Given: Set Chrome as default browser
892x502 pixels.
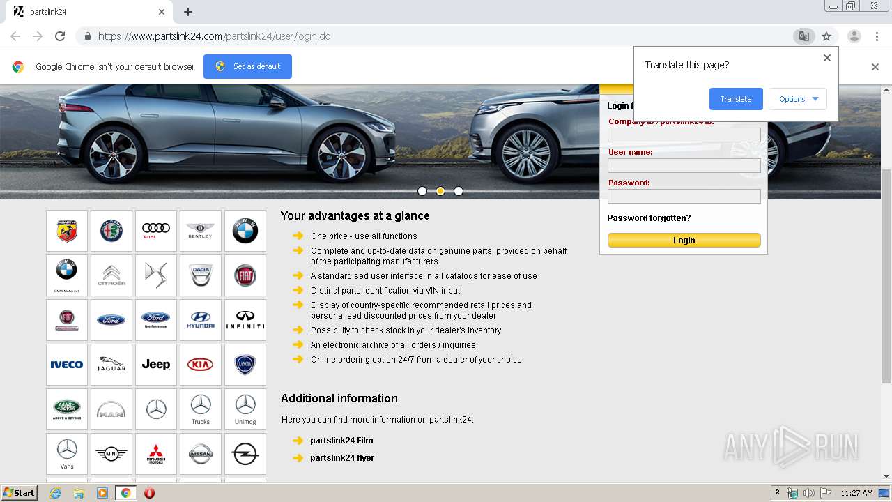Looking at the screenshot, I should pos(247,66).
